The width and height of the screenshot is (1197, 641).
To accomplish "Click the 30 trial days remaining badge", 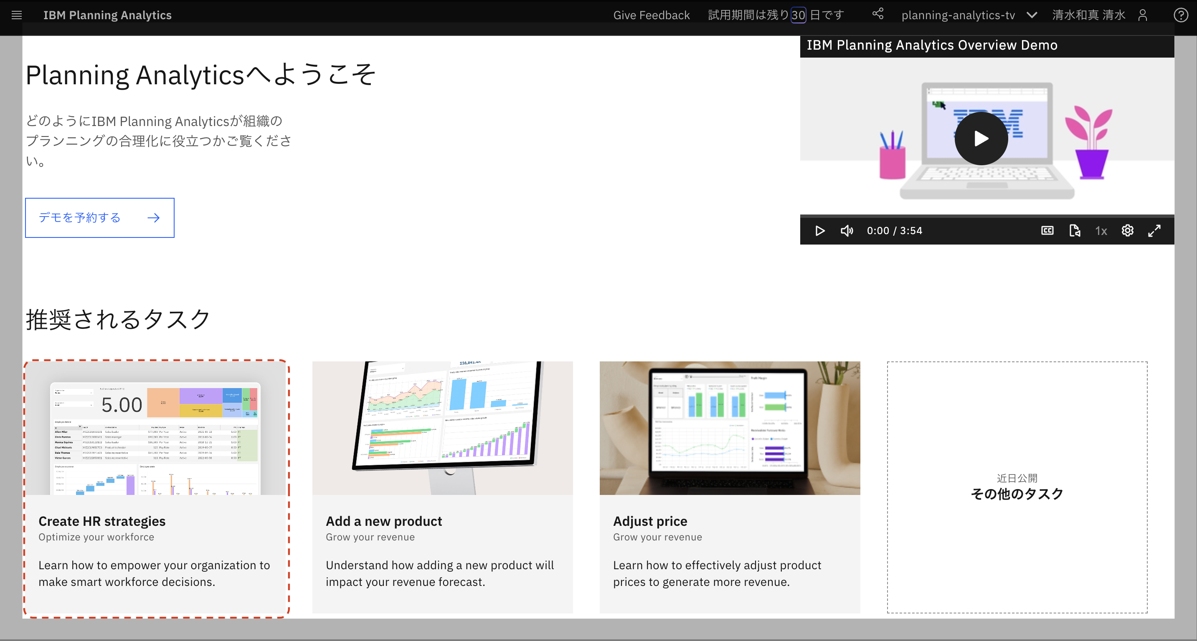I will [x=798, y=15].
